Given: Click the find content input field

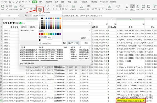Looking at the screenshot, I should pyautogui.click(x=60, y=30).
